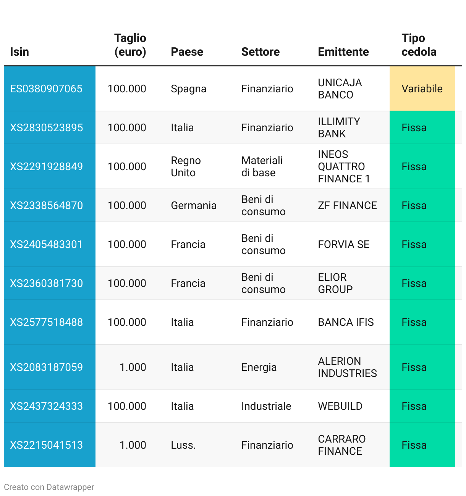
Task: Click the Regno Unito country cell
Action: pyautogui.click(x=186, y=166)
